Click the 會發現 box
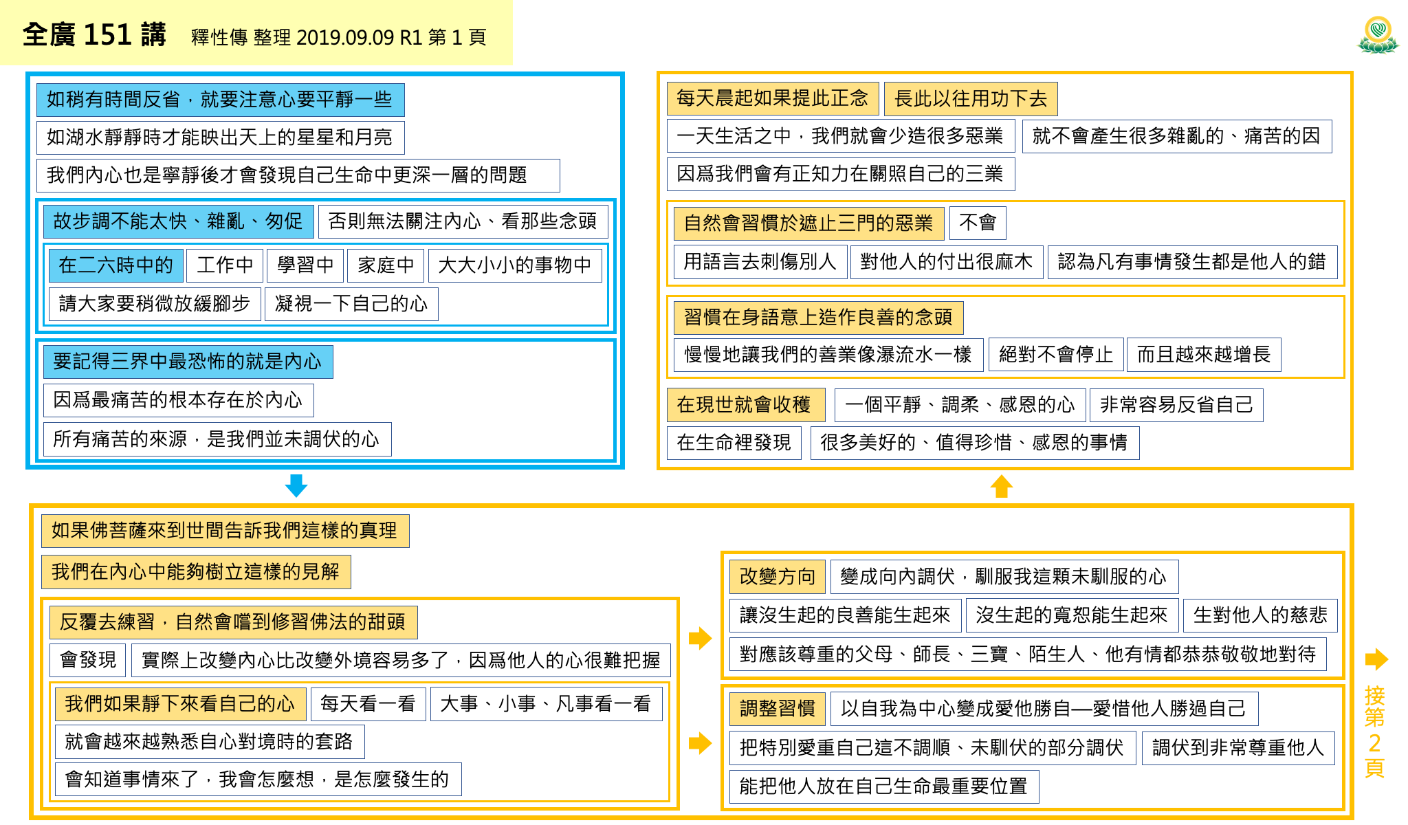 [88, 660]
